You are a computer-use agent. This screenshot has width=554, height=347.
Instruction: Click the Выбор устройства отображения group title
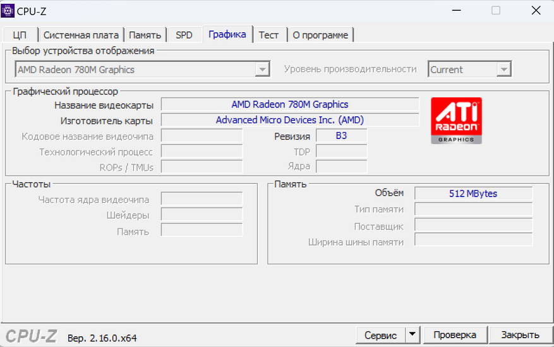tap(83, 51)
